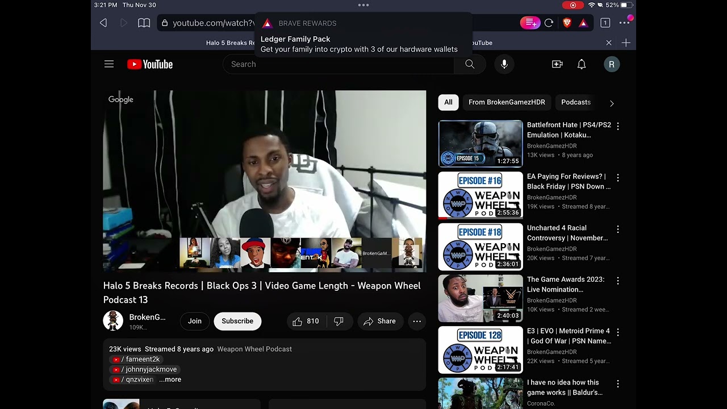This screenshot has width=727, height=409.
Task: Open the Uncharted 4 Racial Controversy title
Action: (567, 233)
